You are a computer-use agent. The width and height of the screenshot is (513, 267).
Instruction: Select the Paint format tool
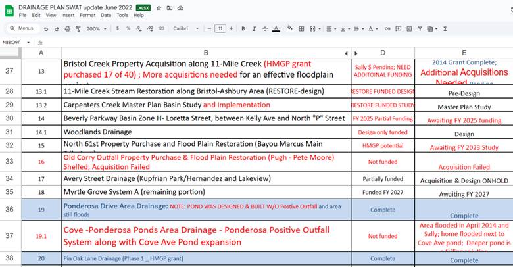[78, 29]
